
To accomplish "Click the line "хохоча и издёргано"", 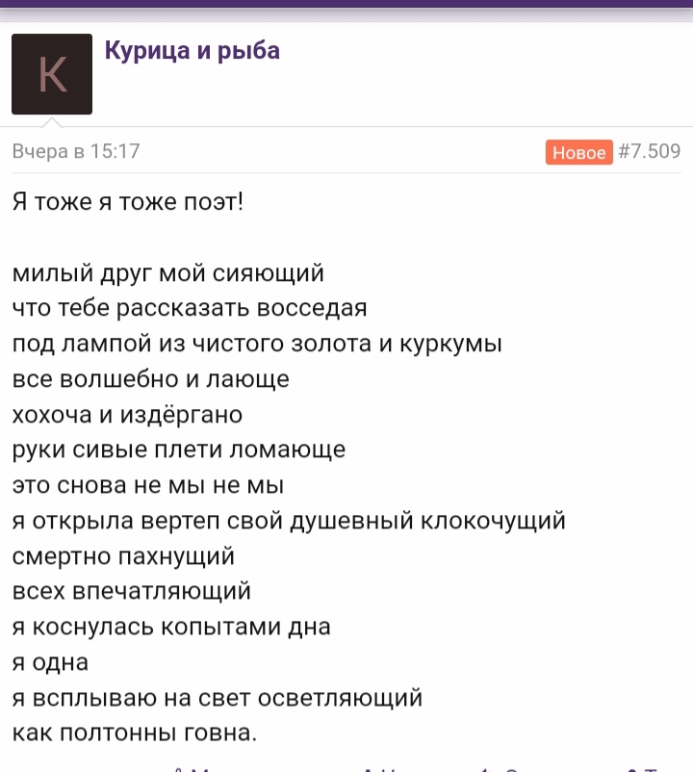I will [127, 415].
